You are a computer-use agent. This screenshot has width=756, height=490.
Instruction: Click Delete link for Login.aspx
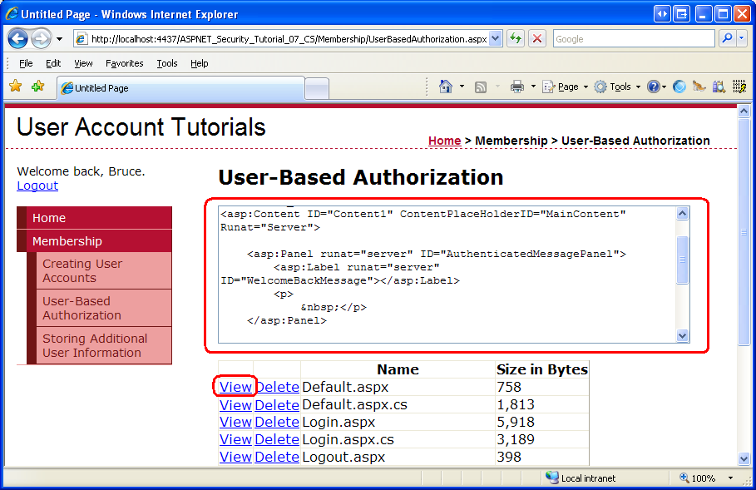tap(276, 422)
